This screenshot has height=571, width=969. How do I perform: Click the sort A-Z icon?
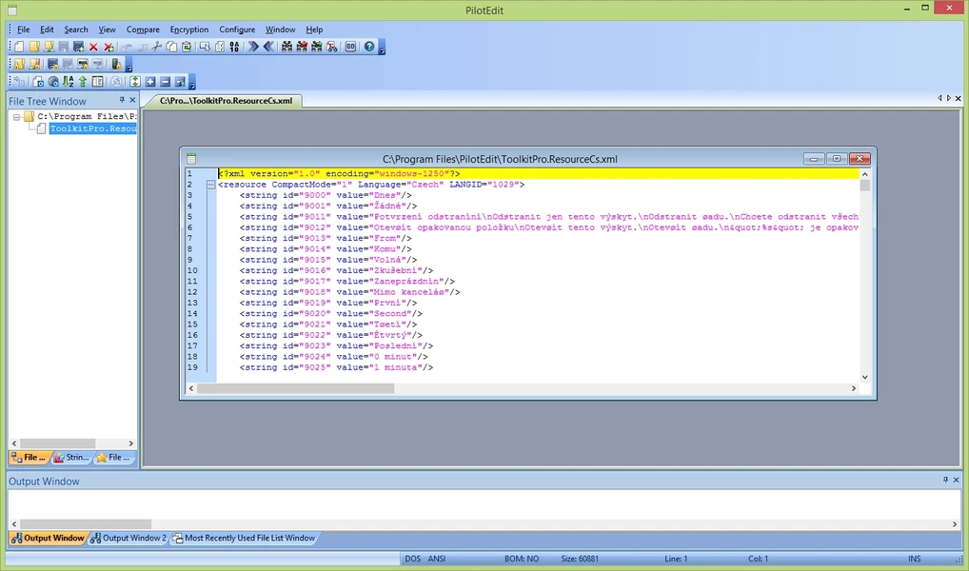click(x=68, y=82)
